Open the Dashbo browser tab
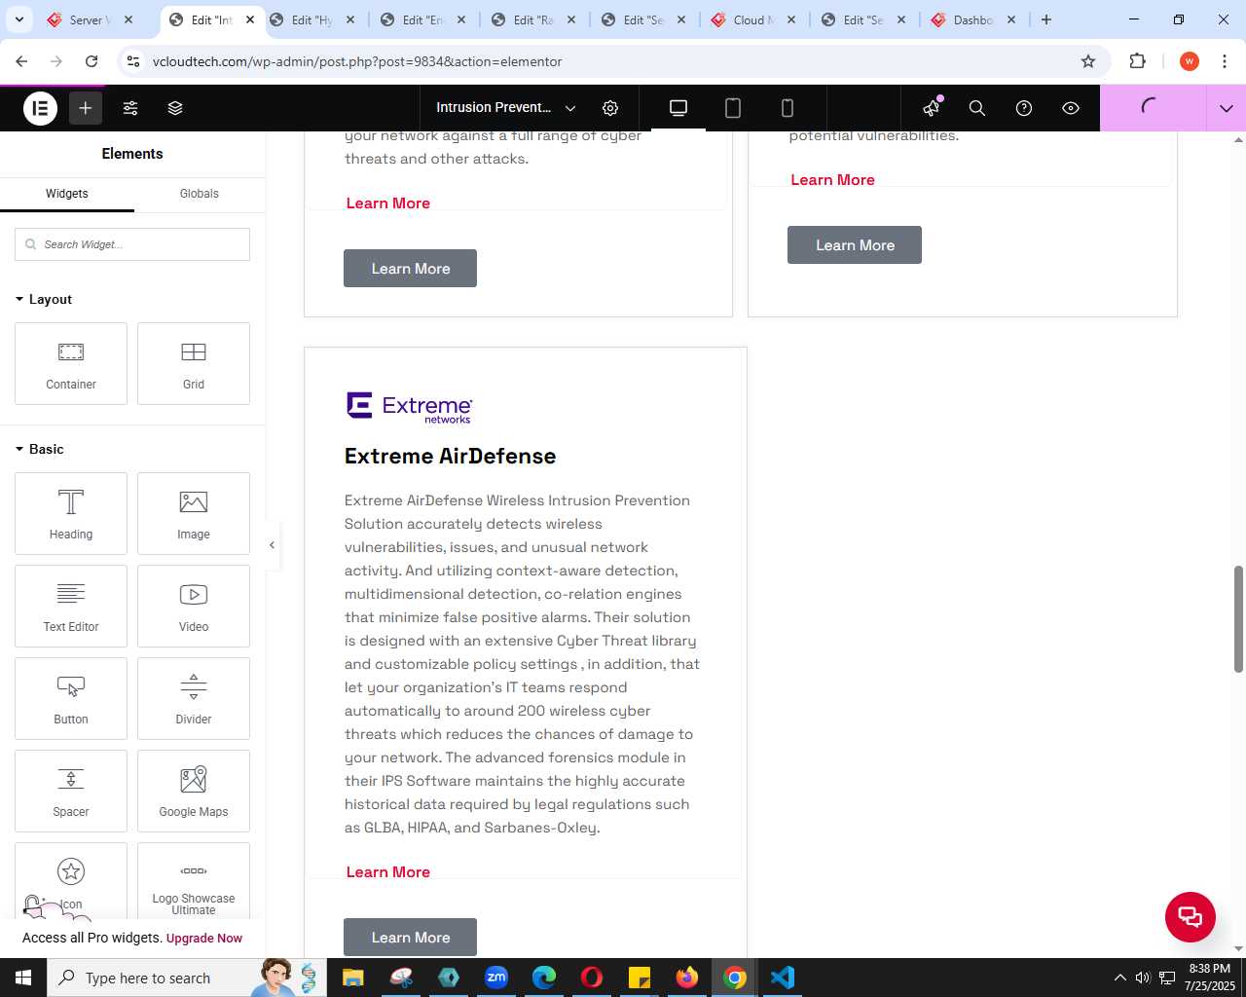The width and height of the screenshot is (1246, 997). point(975,19)
